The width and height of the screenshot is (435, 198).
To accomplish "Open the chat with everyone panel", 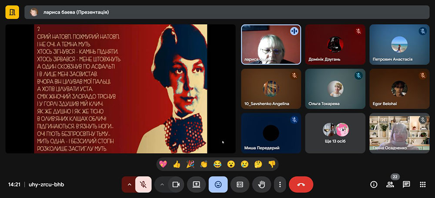I will 406,184.
